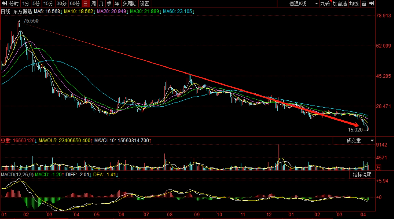Toggle 均线 moving averages
This screenshot has width=394, height=219.
pyautogui.click(x=354, y=4)
